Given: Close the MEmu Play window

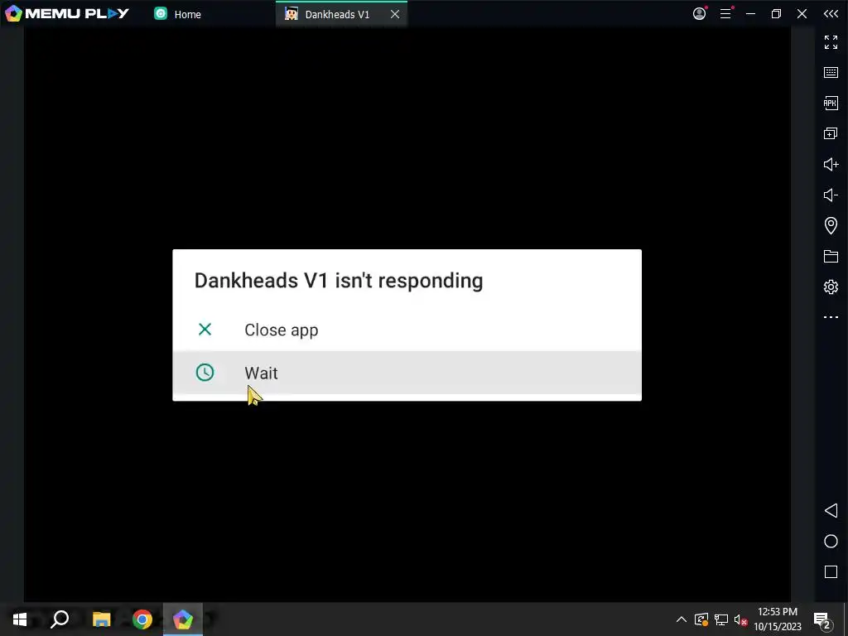Looking at the screenshot, I should [x=802, y=14].
